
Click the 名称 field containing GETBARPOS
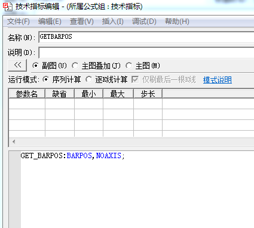(x=146, y=37)
